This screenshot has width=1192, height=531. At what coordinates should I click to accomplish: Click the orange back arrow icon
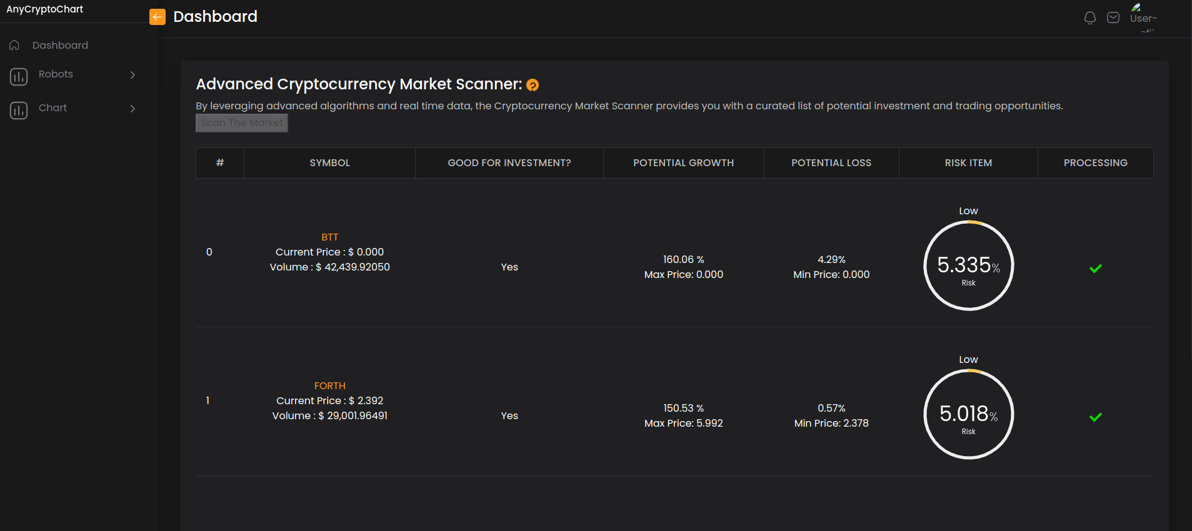(158, 17)
